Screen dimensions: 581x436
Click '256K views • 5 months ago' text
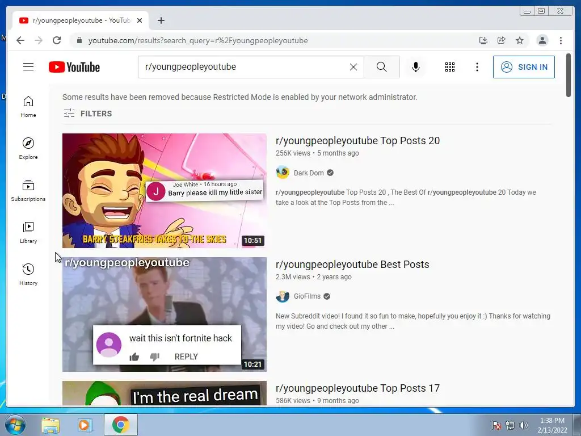pos(317,153)
